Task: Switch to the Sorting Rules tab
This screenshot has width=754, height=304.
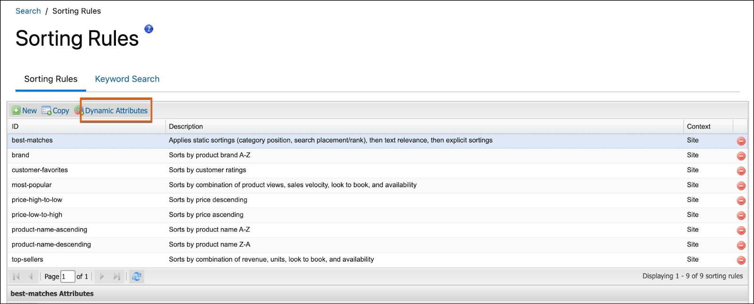Action: tap(51, 79)
